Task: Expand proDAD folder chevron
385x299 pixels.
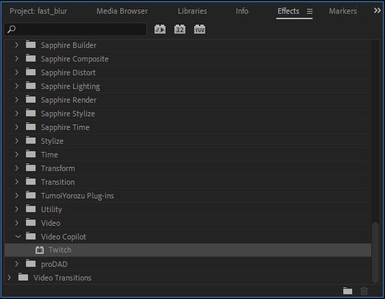Action: click(x=16, y=264)
